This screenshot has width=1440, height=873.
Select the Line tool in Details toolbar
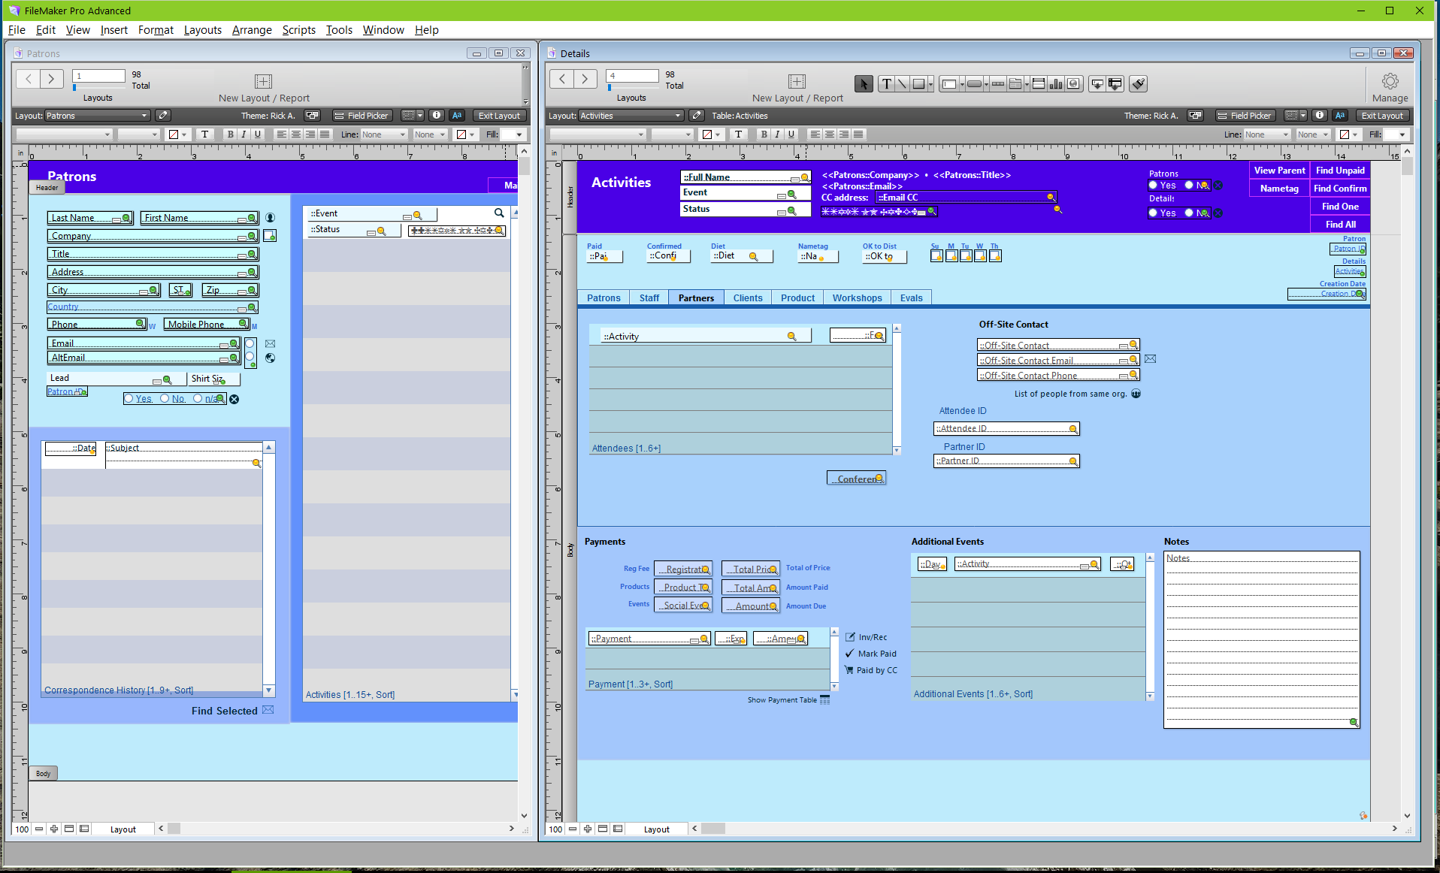pos(902,84)
